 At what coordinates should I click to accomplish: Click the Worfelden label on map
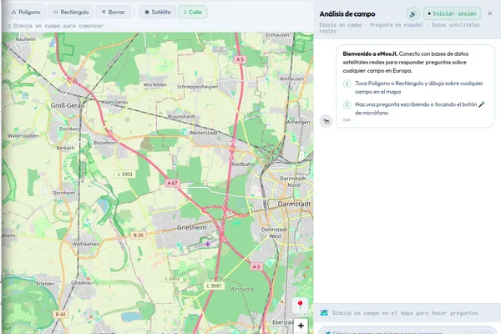pyautogui.click(x=155, y=84)
